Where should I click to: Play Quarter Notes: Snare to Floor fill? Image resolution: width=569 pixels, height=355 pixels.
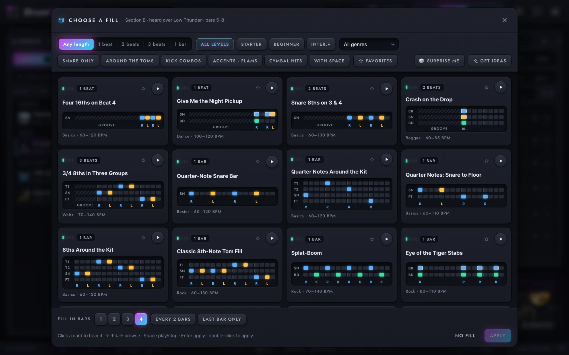501,161
